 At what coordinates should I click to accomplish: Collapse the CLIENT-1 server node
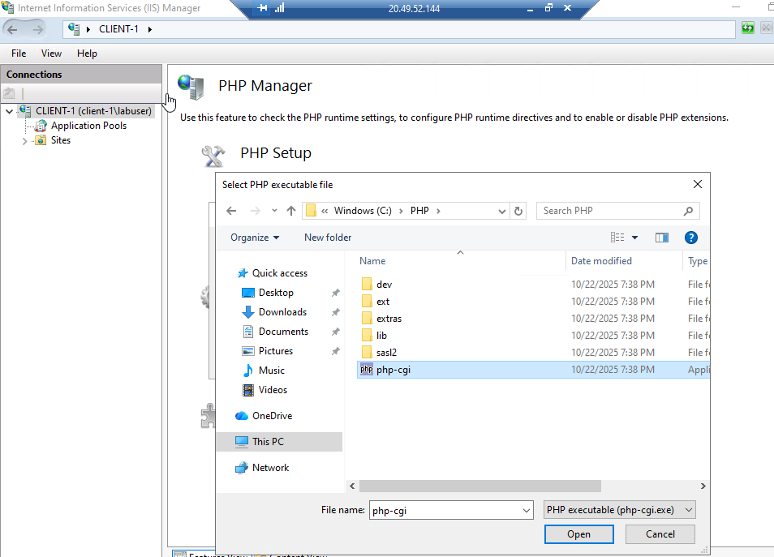[x=9, y=112]
